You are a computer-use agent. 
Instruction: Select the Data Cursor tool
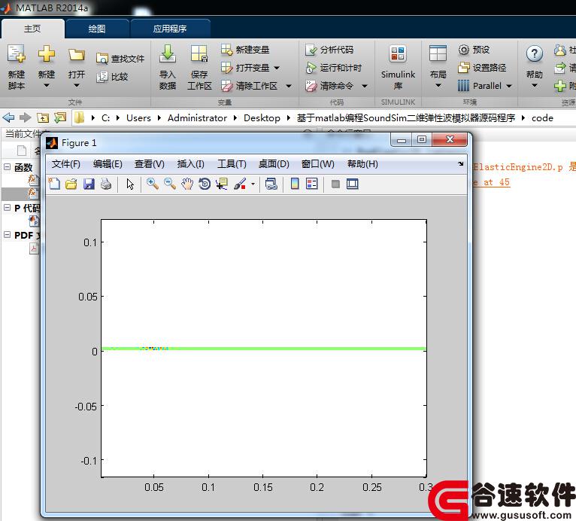click(x=222, y=184)
